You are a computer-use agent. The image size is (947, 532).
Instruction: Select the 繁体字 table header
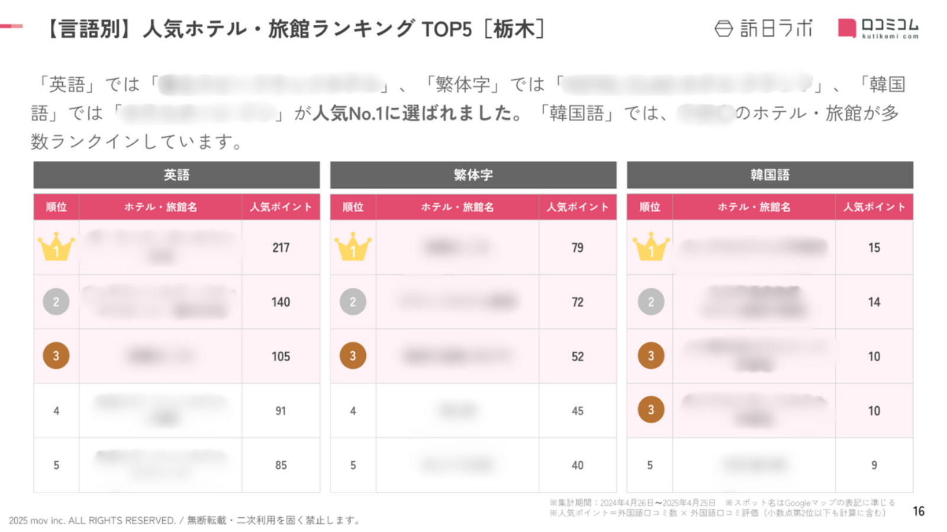click(473, 175)
